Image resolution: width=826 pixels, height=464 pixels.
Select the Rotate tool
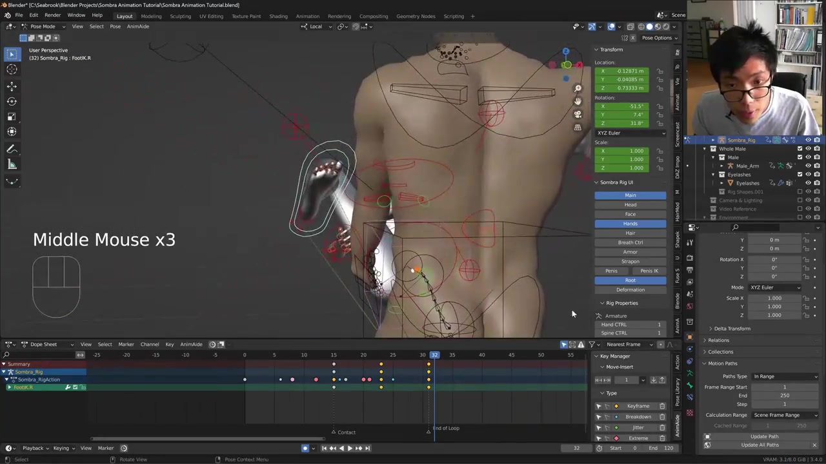tap(12, 101)
